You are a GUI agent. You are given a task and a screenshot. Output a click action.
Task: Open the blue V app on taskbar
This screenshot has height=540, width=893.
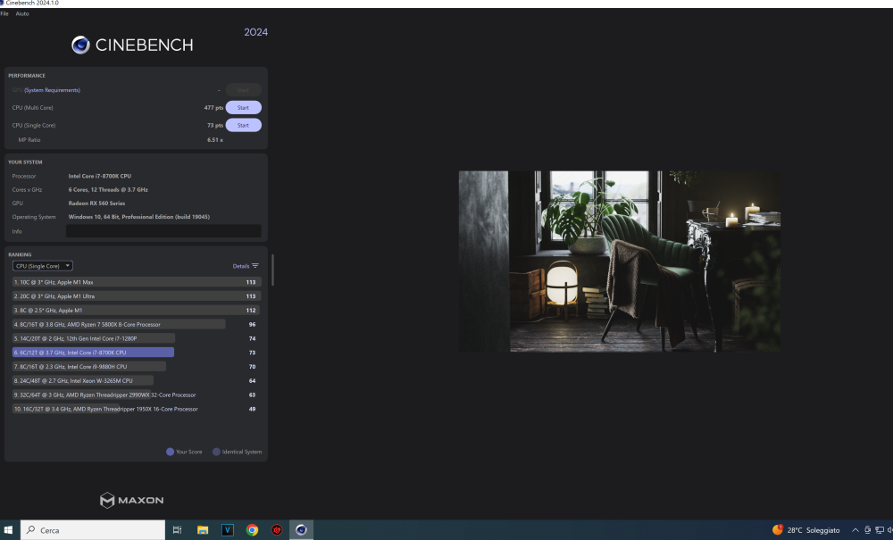click(x=227, y=530)
